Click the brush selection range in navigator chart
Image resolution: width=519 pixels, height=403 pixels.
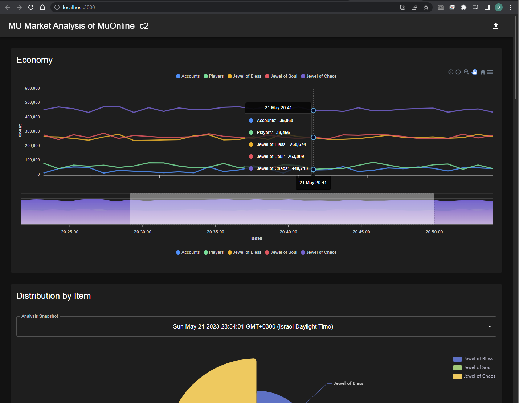(282, 209)
